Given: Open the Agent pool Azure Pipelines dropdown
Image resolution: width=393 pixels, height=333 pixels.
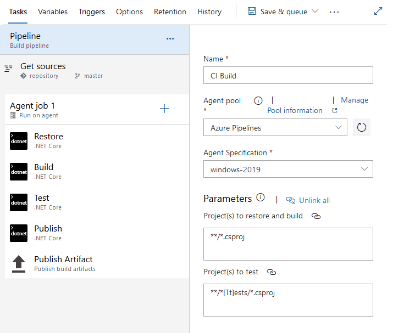Looking at the screenshot, I should 275,128.
